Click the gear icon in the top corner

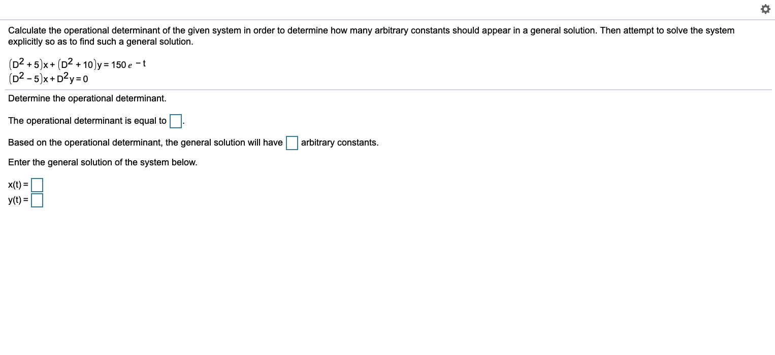pyautogui.click(x=765, y=9)
